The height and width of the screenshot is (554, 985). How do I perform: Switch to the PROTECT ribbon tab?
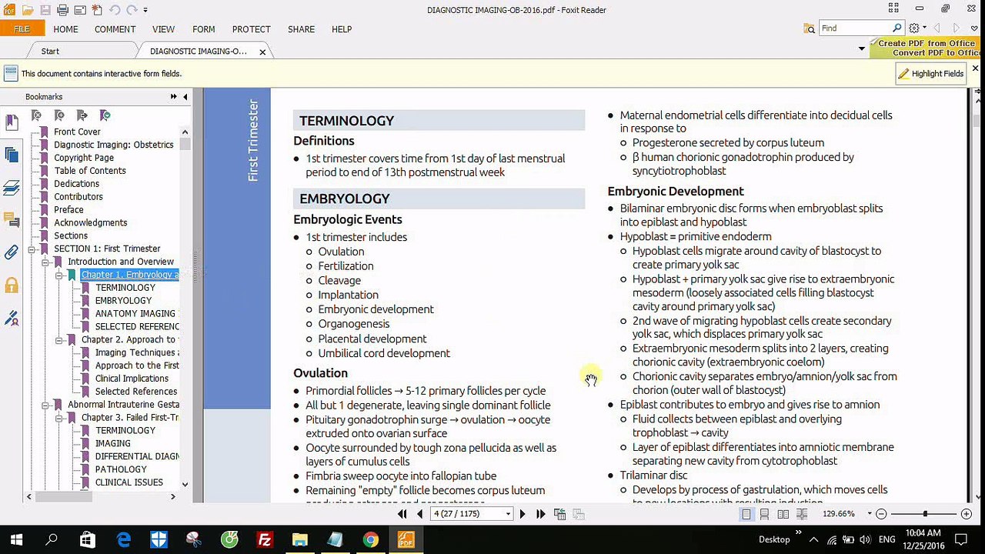(252, 29)
